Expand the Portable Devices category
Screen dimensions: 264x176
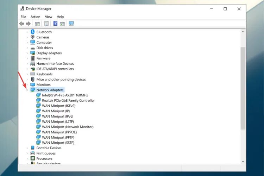pos(27,148)
